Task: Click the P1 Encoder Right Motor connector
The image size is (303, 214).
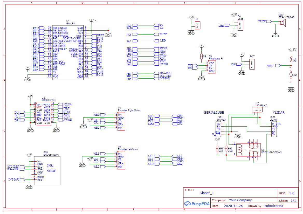Action: coord(121,121)
